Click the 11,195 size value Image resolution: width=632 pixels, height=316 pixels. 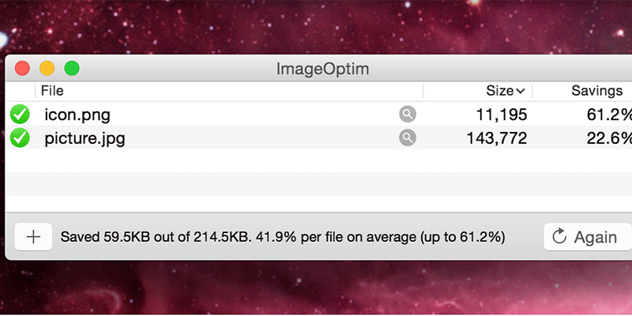click(x=502, y=115)
